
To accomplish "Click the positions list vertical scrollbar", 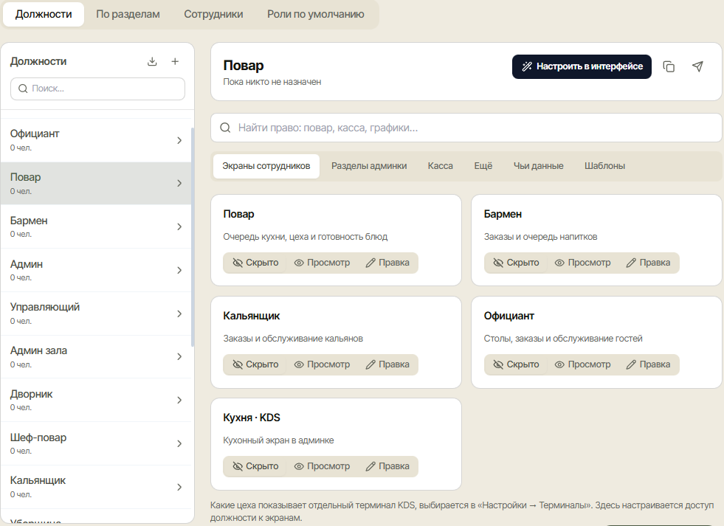I will point(193,237).
